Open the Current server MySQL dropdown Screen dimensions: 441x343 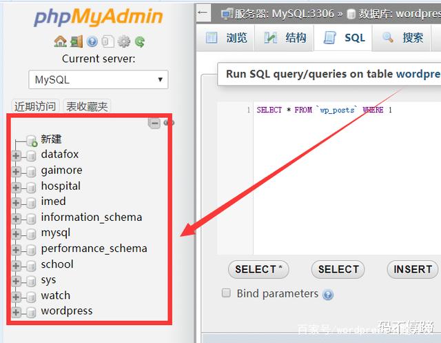point(99,79)
